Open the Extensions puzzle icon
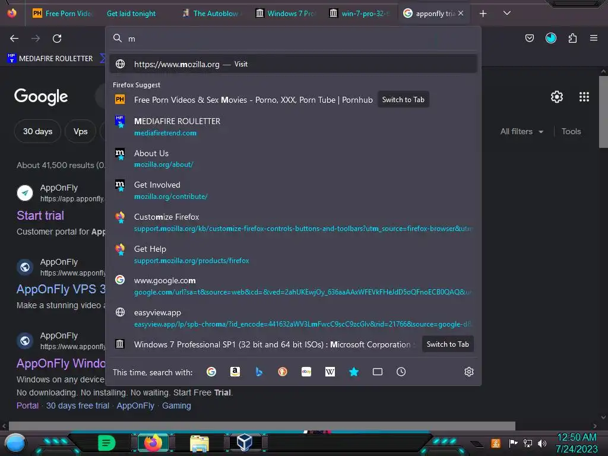This screenshot has height=456, width=608. coord(572,38)
